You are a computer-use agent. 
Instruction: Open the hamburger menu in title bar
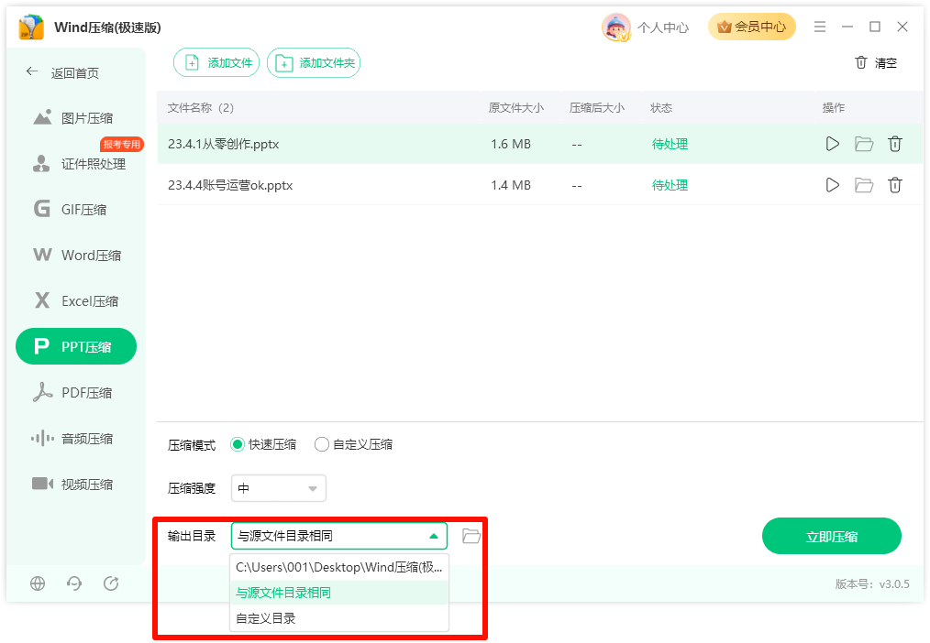coord(820,27)
